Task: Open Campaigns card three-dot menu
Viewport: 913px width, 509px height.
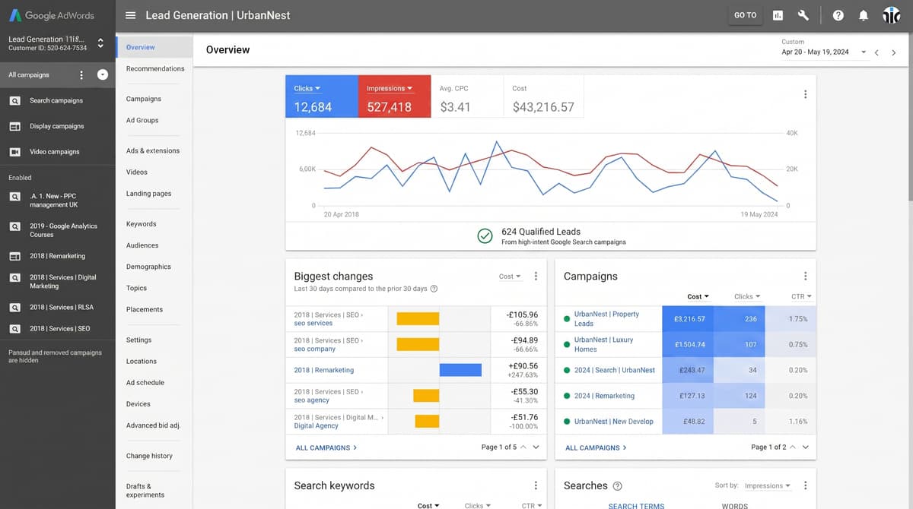Action: (805, 277)
